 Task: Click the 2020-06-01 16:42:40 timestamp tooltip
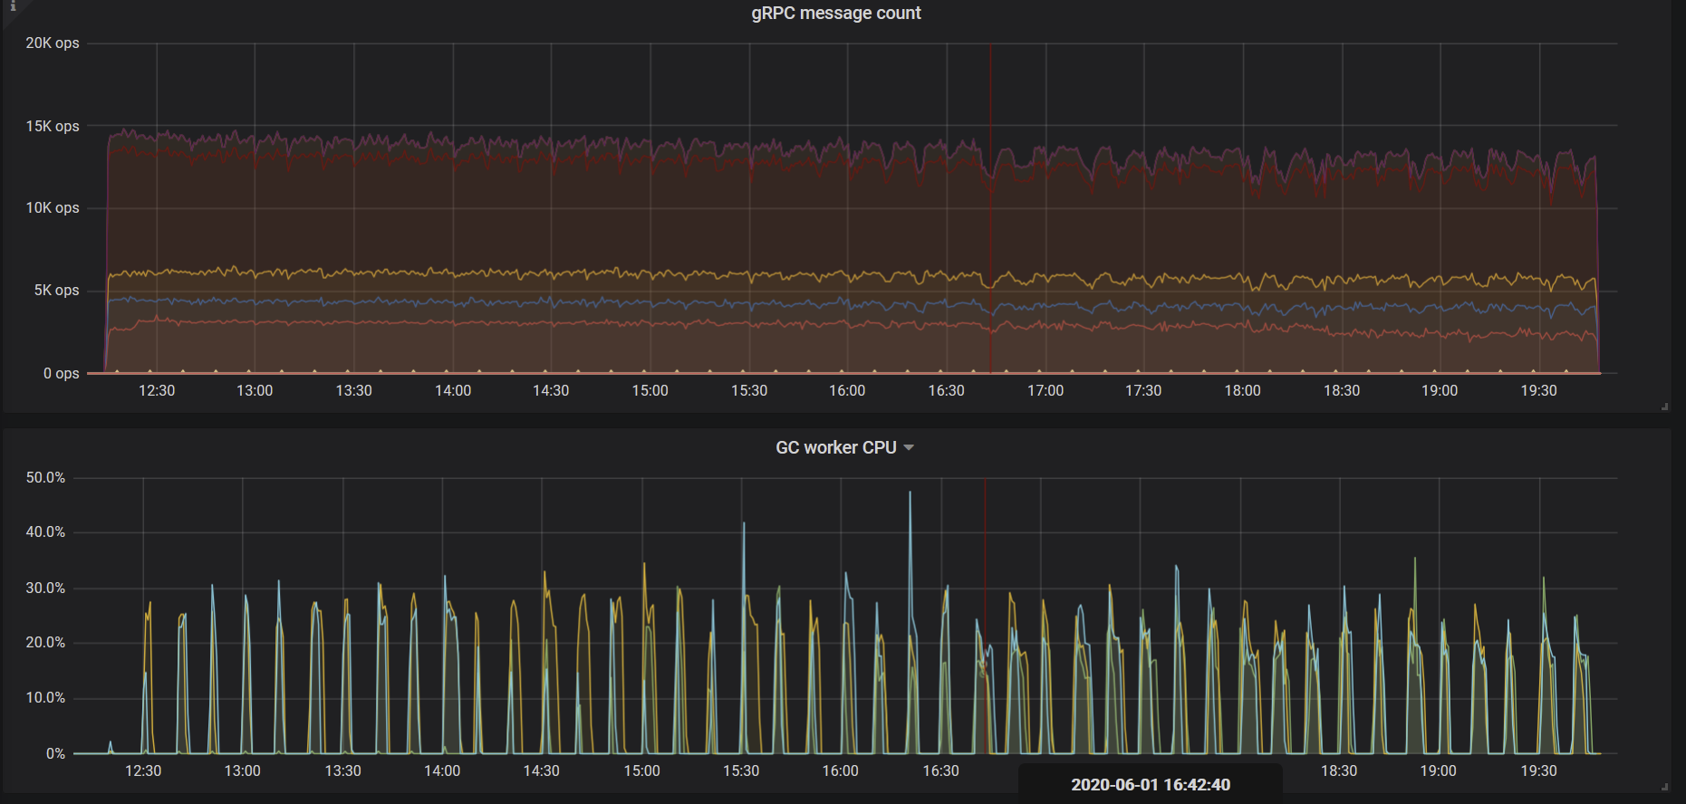pyautogui.click(x=1150, y=784)
